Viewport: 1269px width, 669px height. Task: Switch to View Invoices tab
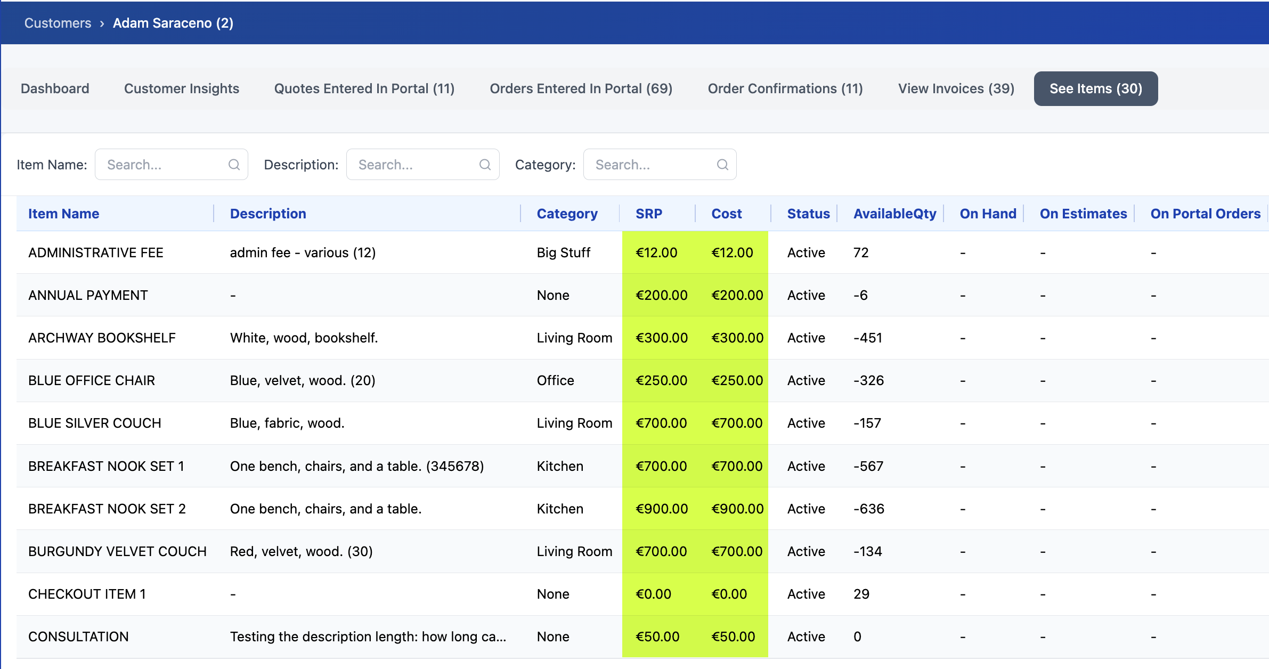956,88
